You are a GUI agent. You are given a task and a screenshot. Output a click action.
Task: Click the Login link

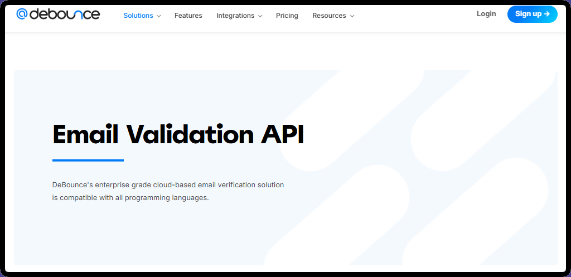486,14
